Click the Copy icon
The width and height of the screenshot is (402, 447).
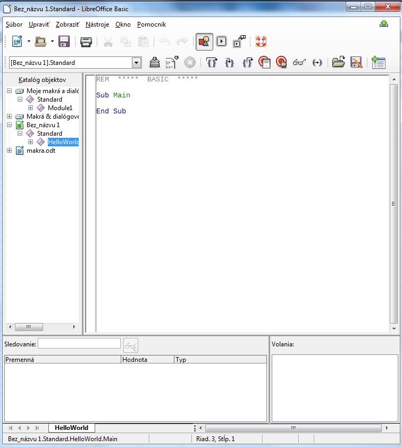125,42
